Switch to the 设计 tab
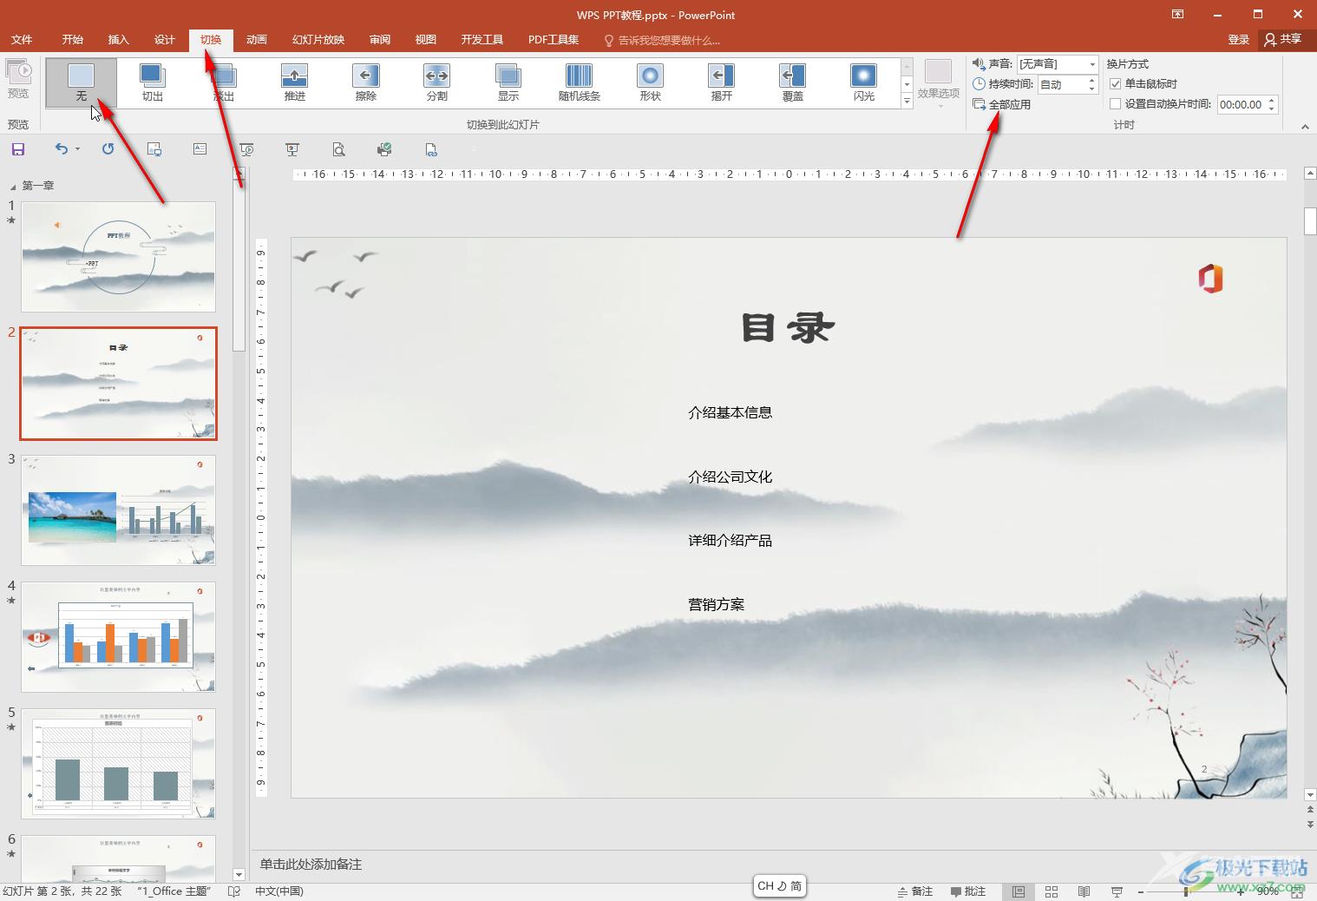Image resolution: width=1317 pixels, height=901 pixels. pyautogui.click(x=164, y=40)
